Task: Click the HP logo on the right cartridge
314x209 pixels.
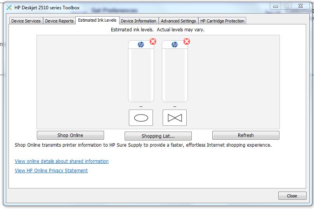Action: [175, 44]
